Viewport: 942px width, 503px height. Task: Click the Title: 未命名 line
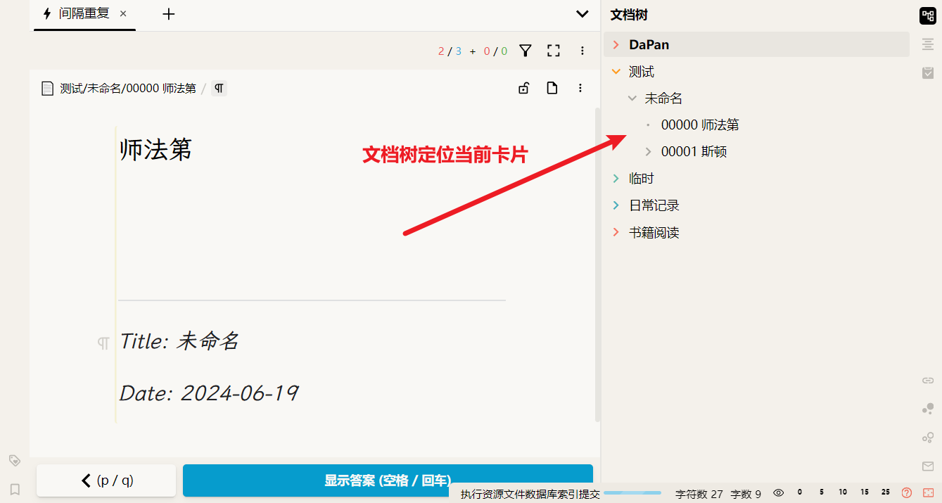click(x=179, y=341)
